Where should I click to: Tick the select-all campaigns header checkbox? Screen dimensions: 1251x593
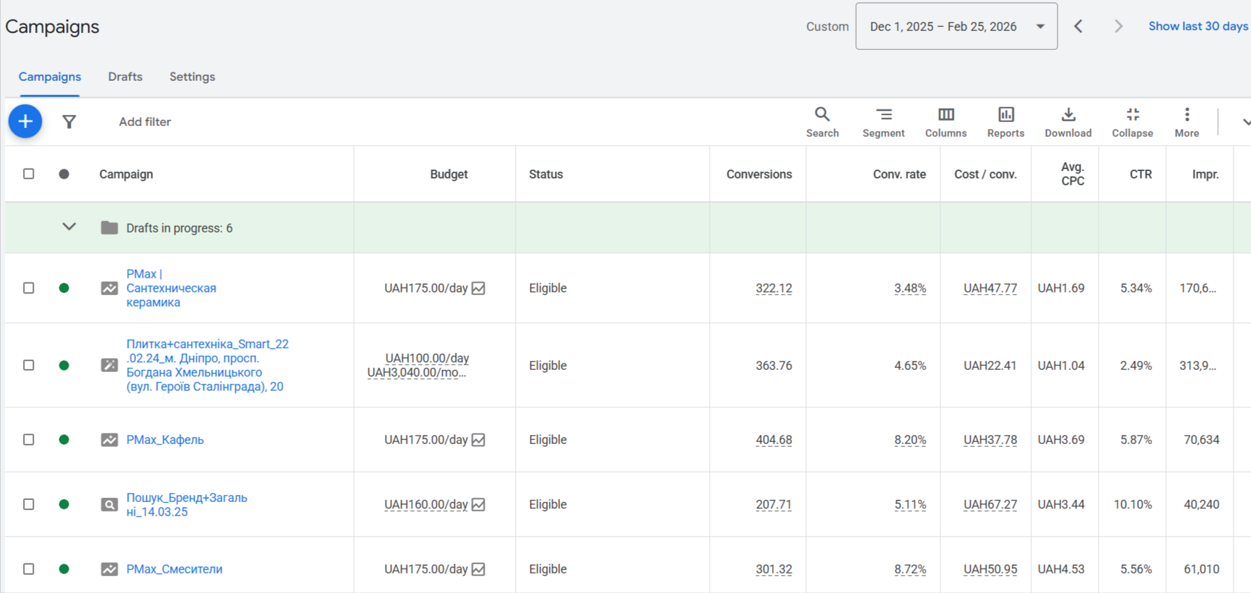(29, 174)
